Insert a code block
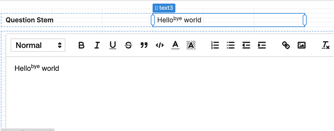 (x=160, y=45)
